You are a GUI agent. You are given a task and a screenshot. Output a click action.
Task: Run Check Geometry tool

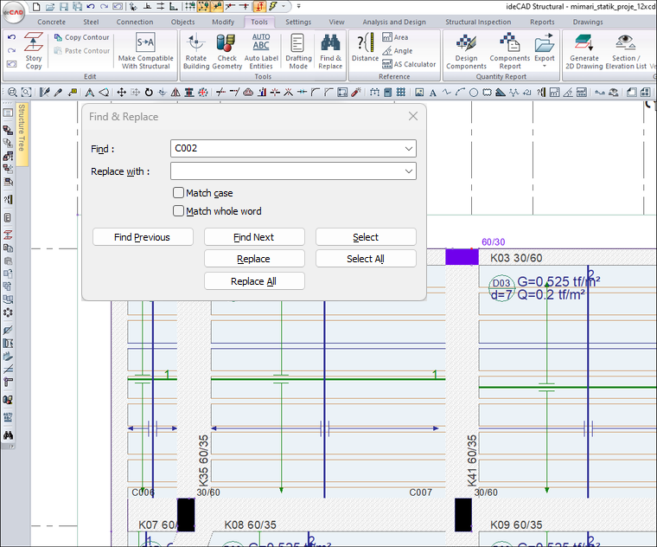point(227,50)
